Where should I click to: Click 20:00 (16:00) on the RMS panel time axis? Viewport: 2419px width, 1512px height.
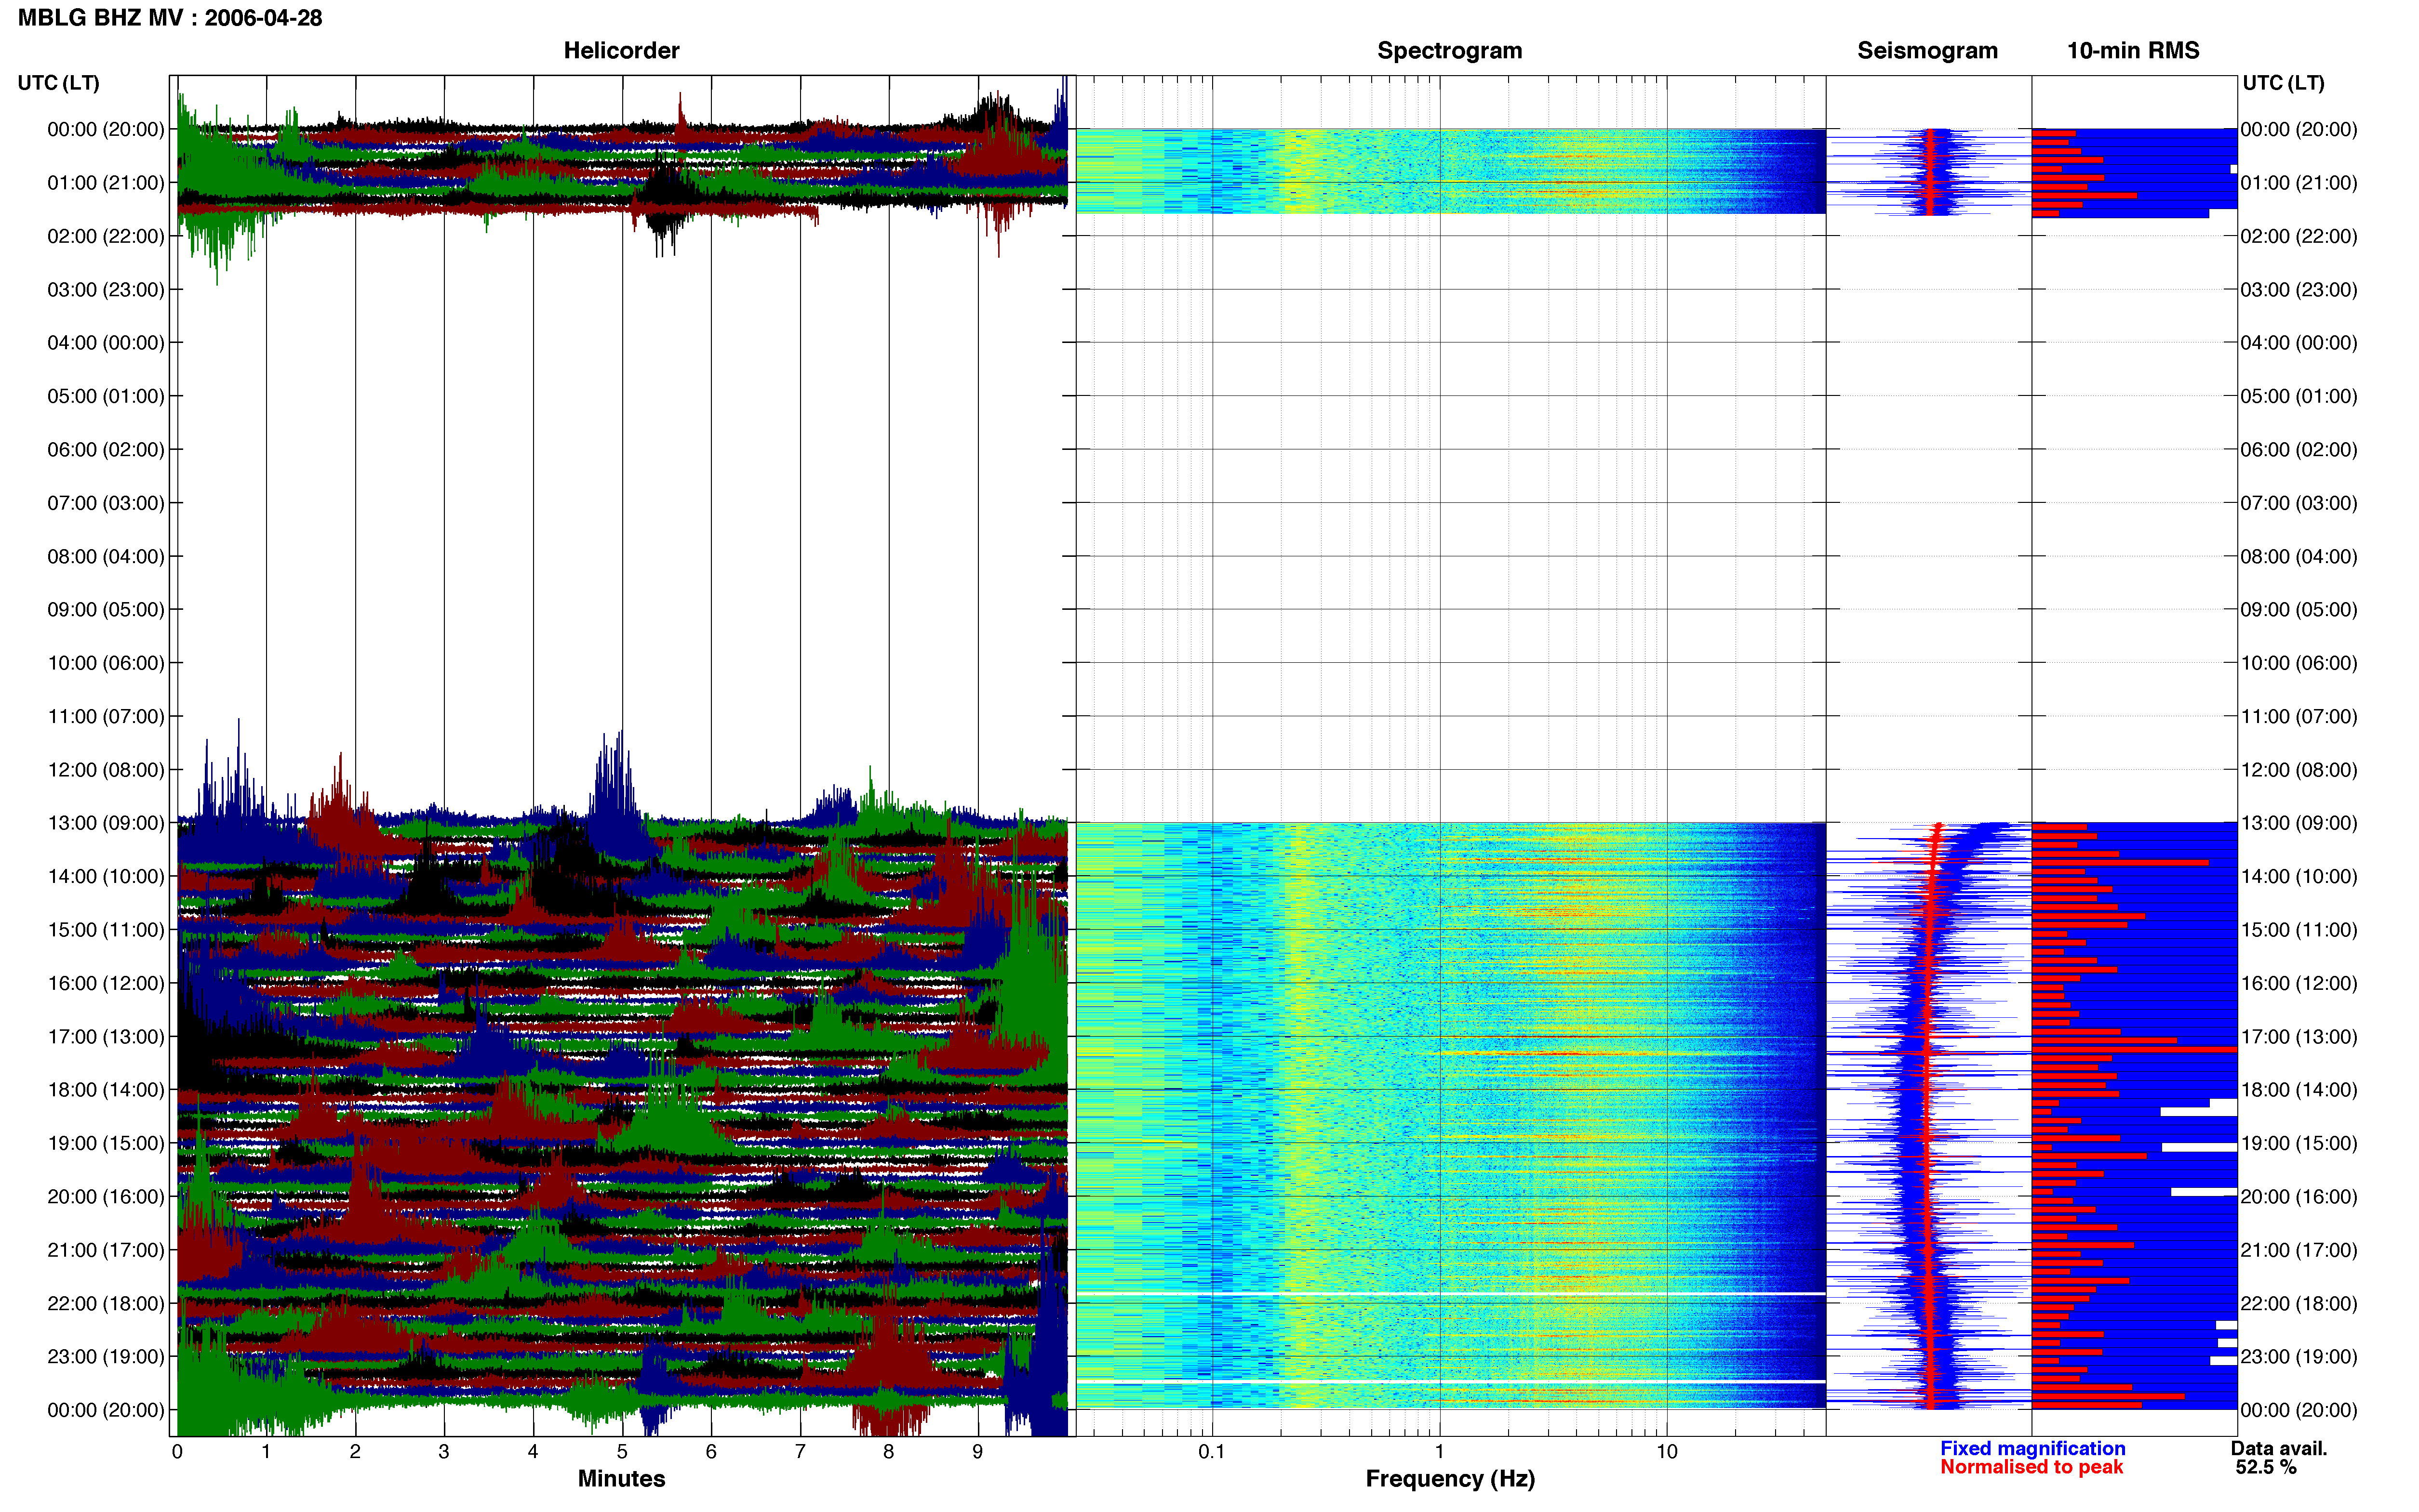click(x=2299, y=1197)
